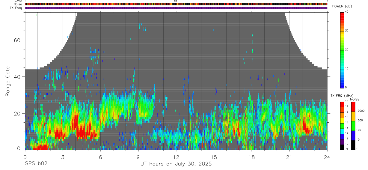This screenshot has width=368, height=170.
Task: Click the TX FRQ (MHz) color scale
Action: point(342,126)
